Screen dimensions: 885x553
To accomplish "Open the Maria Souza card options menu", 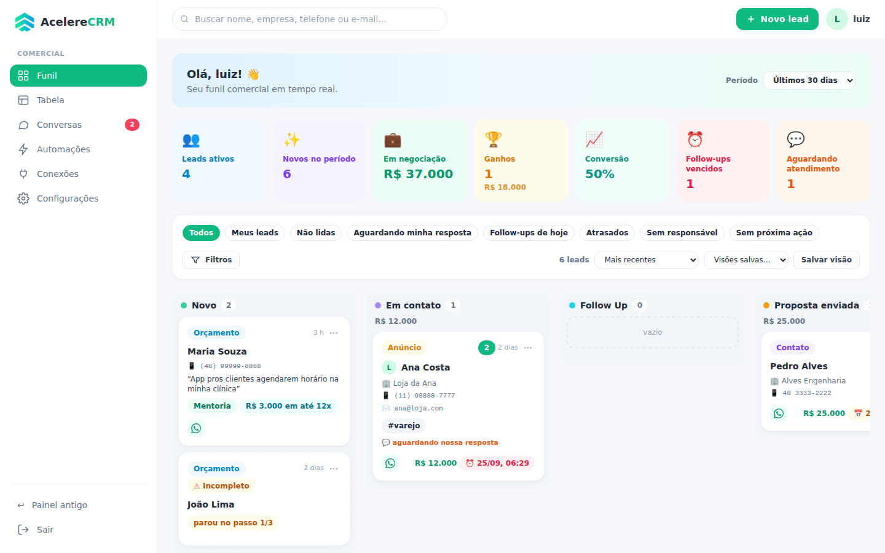I will 334,333.
